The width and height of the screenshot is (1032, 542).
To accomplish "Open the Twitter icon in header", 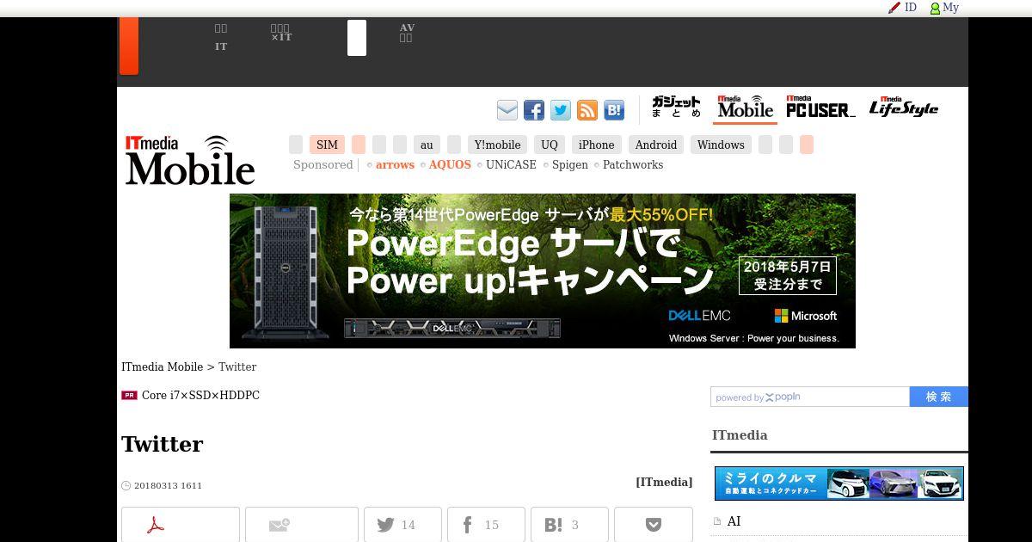I will (561, 110).
